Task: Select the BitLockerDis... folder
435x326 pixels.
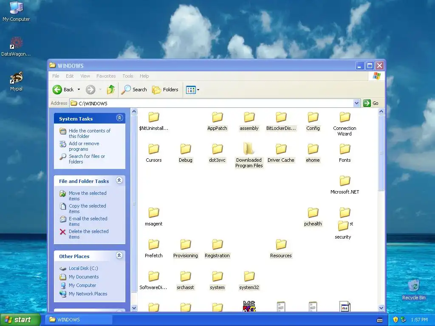Action: click(x=281, y=121)
